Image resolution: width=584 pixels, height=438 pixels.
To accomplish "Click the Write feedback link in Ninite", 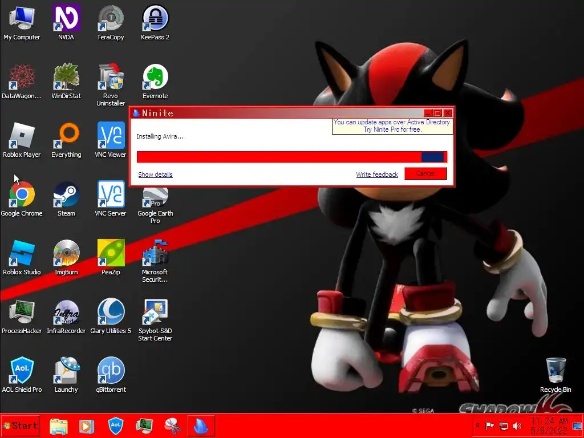I will tap(377, 175).
